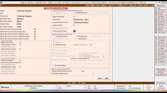Open Add Item shortcut

click(161, 13)
